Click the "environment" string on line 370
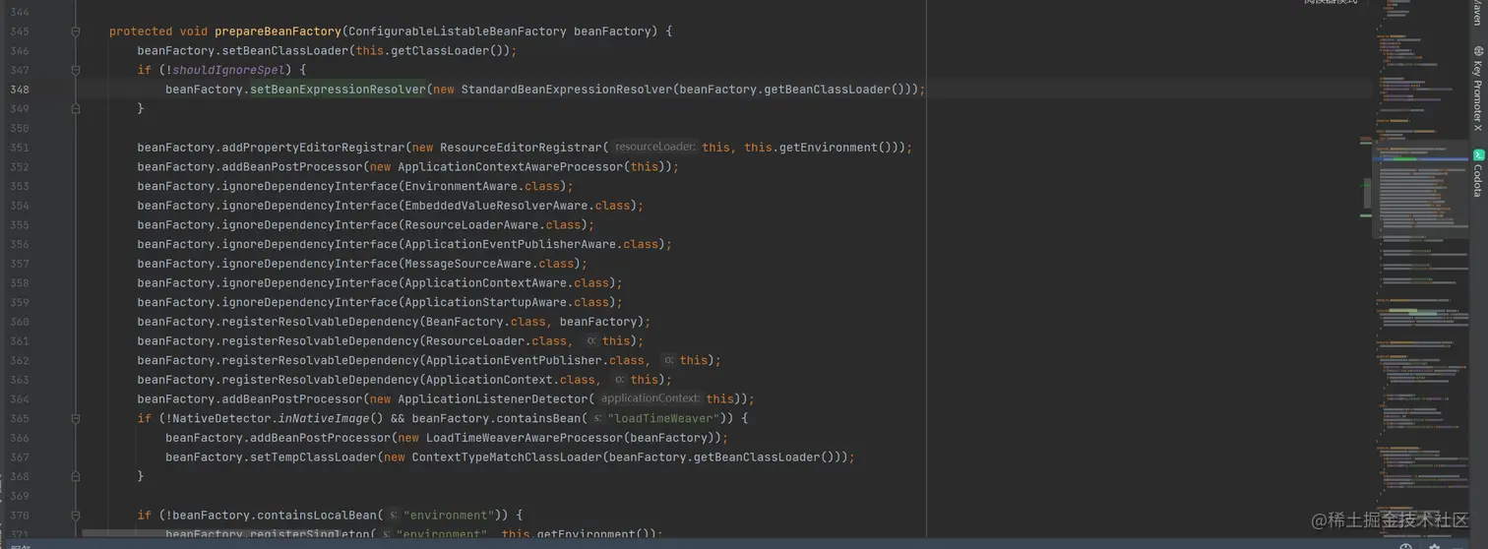1488x549 pixels. pos(449,515)
